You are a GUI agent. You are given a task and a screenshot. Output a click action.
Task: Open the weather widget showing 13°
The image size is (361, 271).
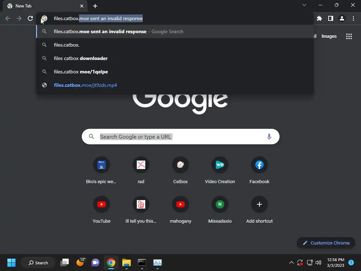point(80,262)
